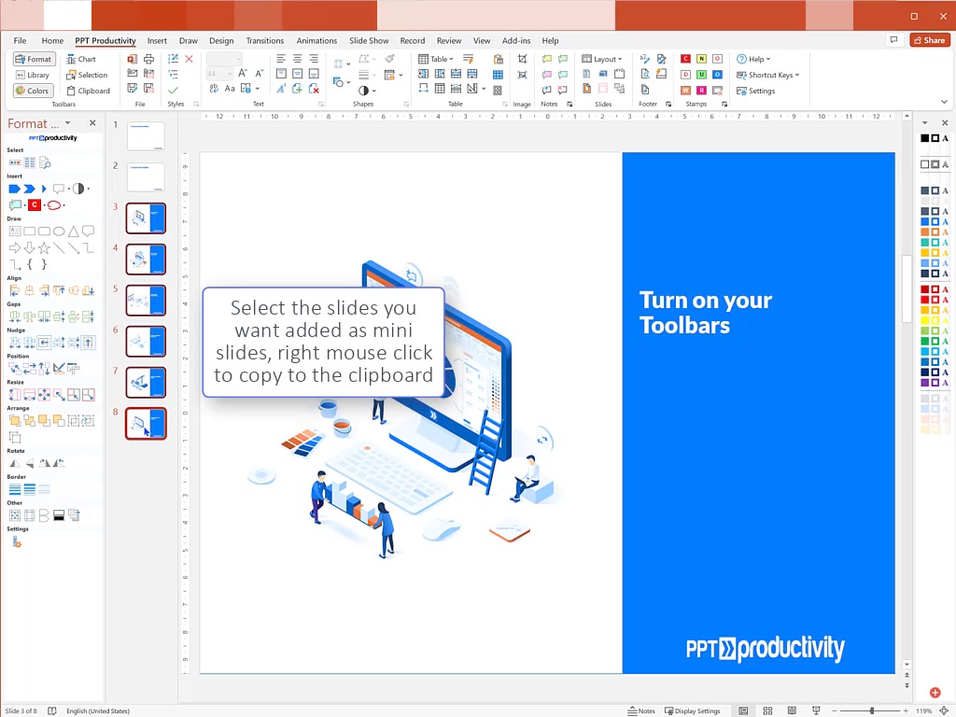Toggle the Clipboard toolbar button

pyautogui.click(x=88, y=91)
